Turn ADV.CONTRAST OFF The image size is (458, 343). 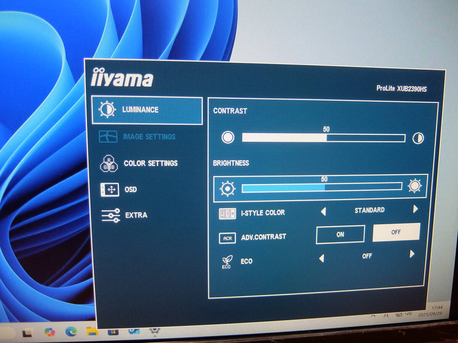point(396,232)
